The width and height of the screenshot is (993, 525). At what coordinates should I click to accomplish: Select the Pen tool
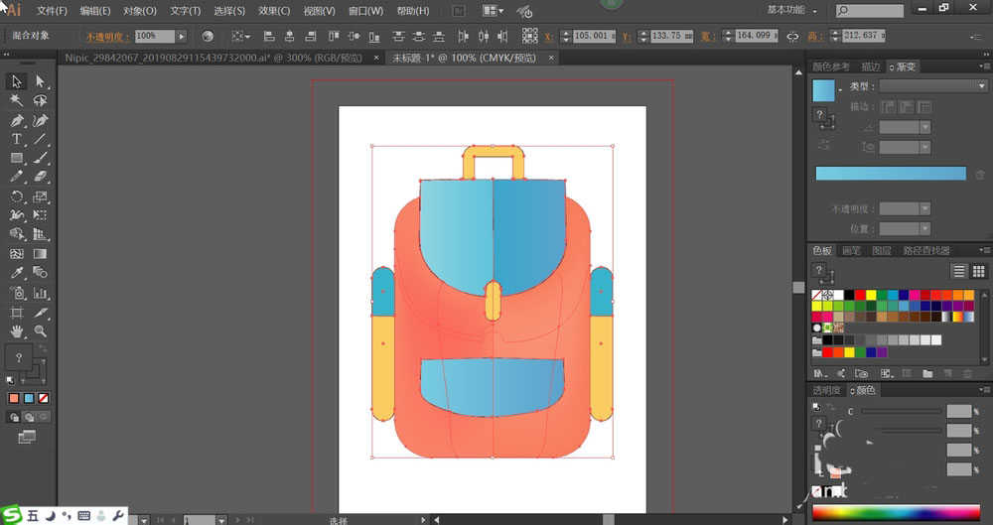(17, 120)
